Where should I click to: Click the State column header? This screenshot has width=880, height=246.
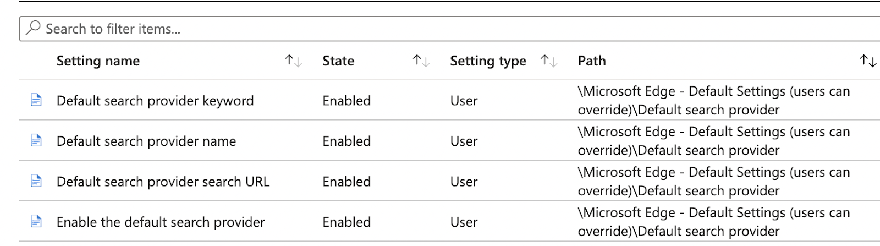click(338, 61)
